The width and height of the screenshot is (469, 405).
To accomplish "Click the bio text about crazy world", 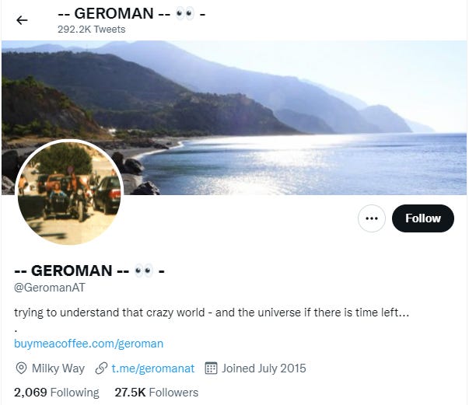I will click(212, 312).
